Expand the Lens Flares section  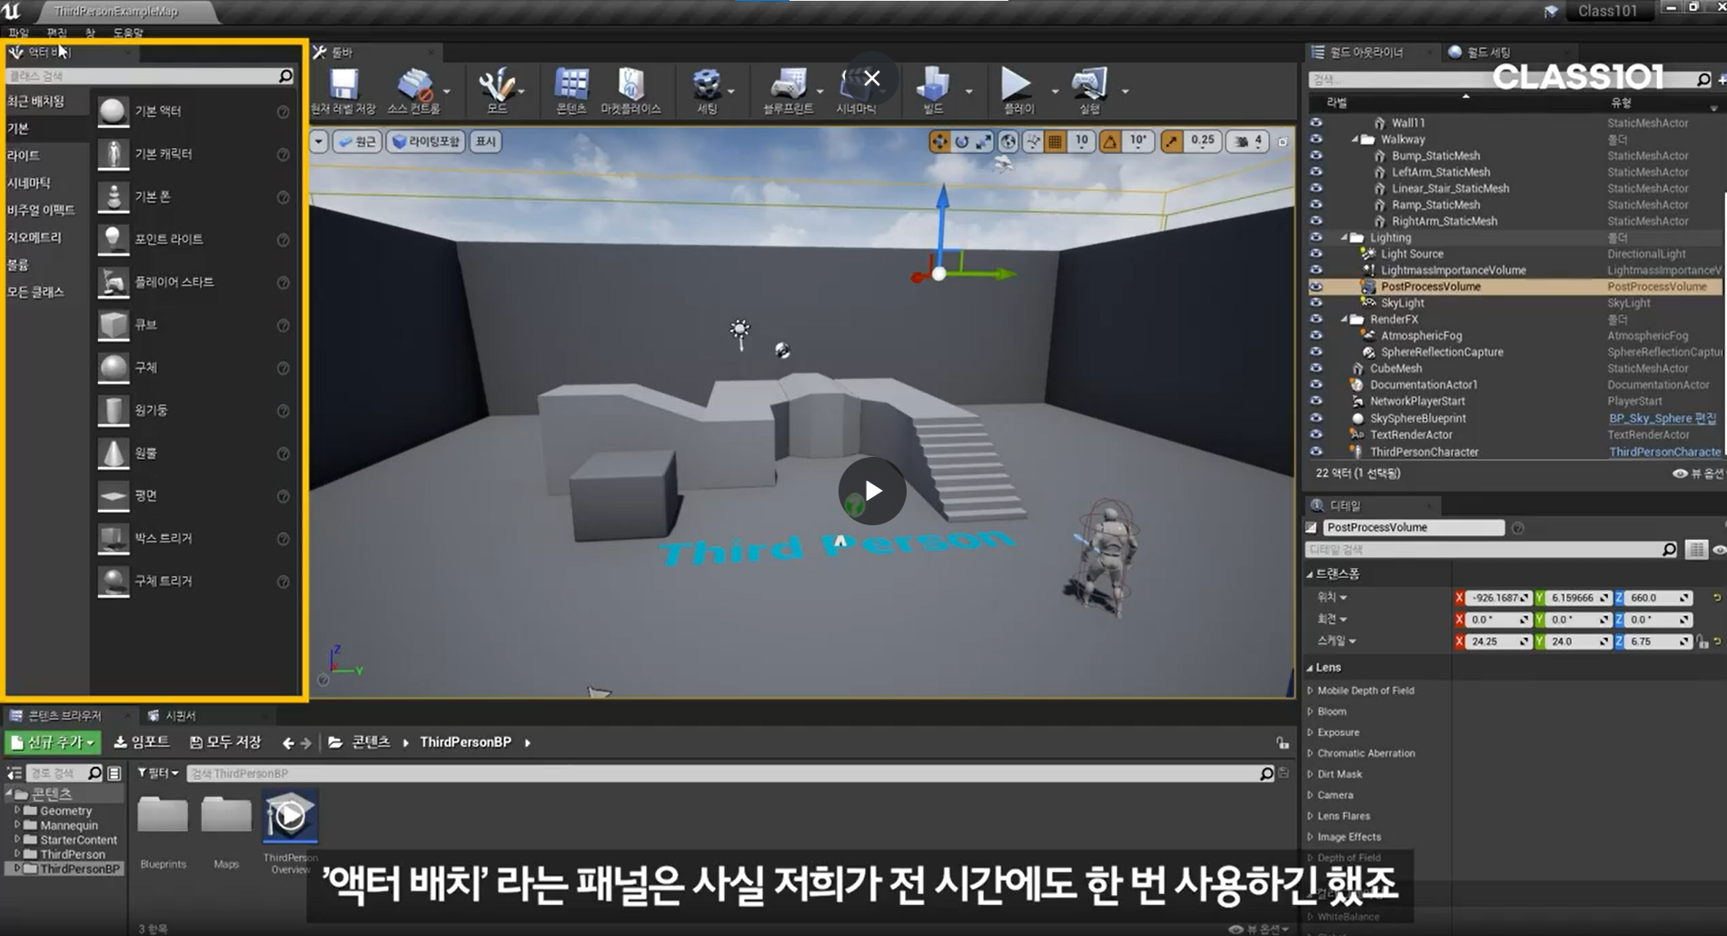pos(1310,816)
